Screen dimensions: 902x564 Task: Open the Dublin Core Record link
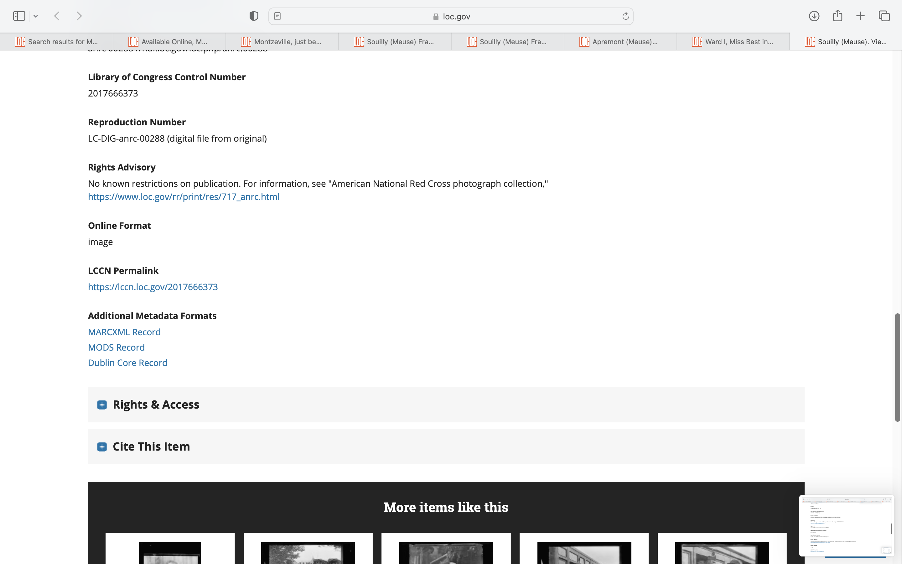pos(127,363)
